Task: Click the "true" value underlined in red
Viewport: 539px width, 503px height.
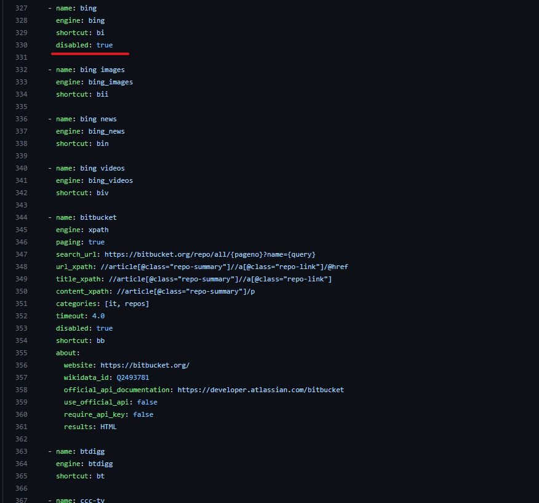Action: (105, 45)
